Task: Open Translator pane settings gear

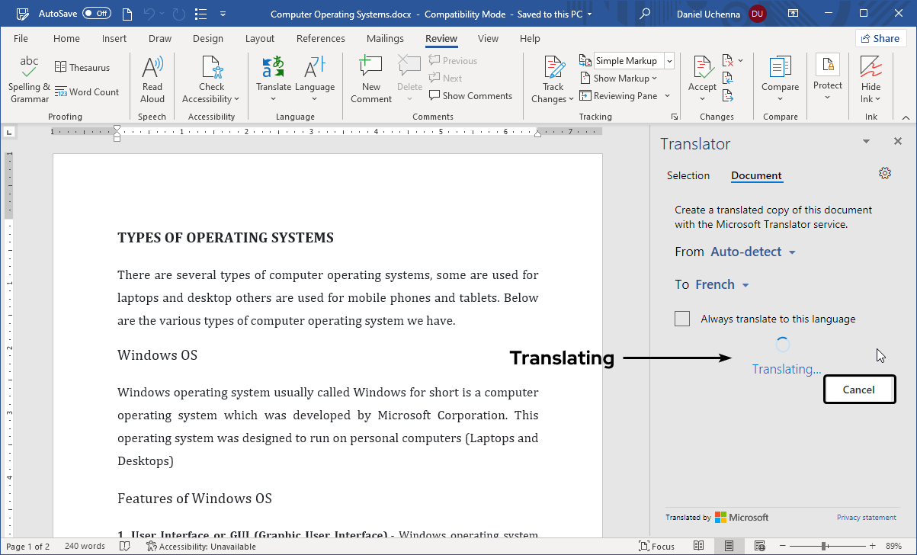Action: coord(885,173)
